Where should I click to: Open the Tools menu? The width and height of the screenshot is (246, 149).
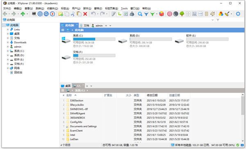click(124, 9)
